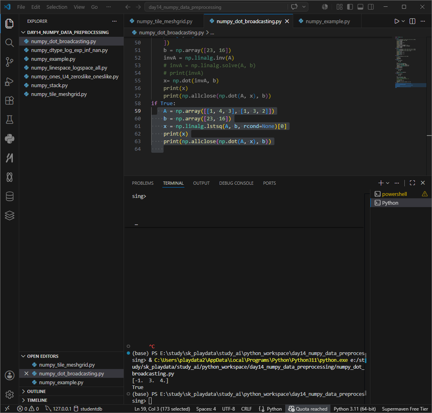Close the numpy_dot_broadcasting.py tab
The width and height of the screenshot is (432, 413).
(287, 21)
